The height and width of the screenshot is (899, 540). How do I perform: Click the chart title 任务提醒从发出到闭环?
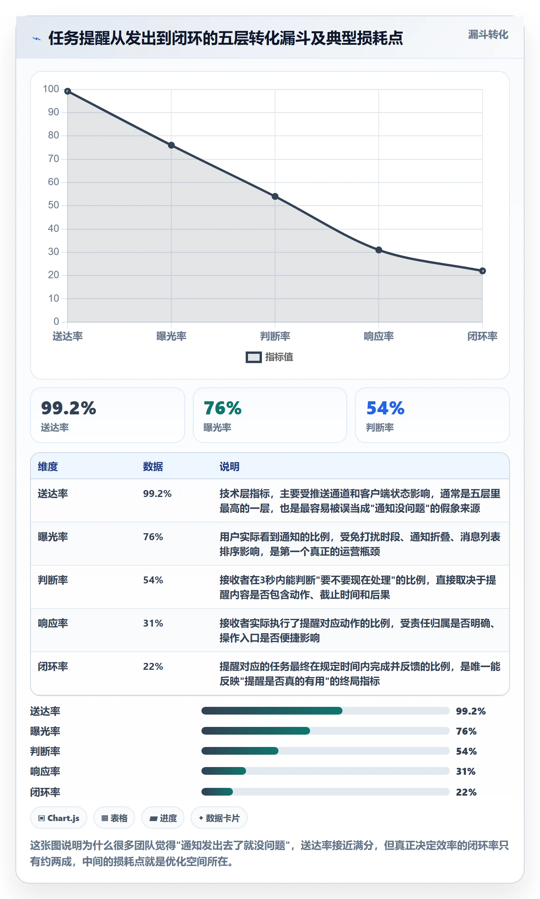[x=226, y=38]
